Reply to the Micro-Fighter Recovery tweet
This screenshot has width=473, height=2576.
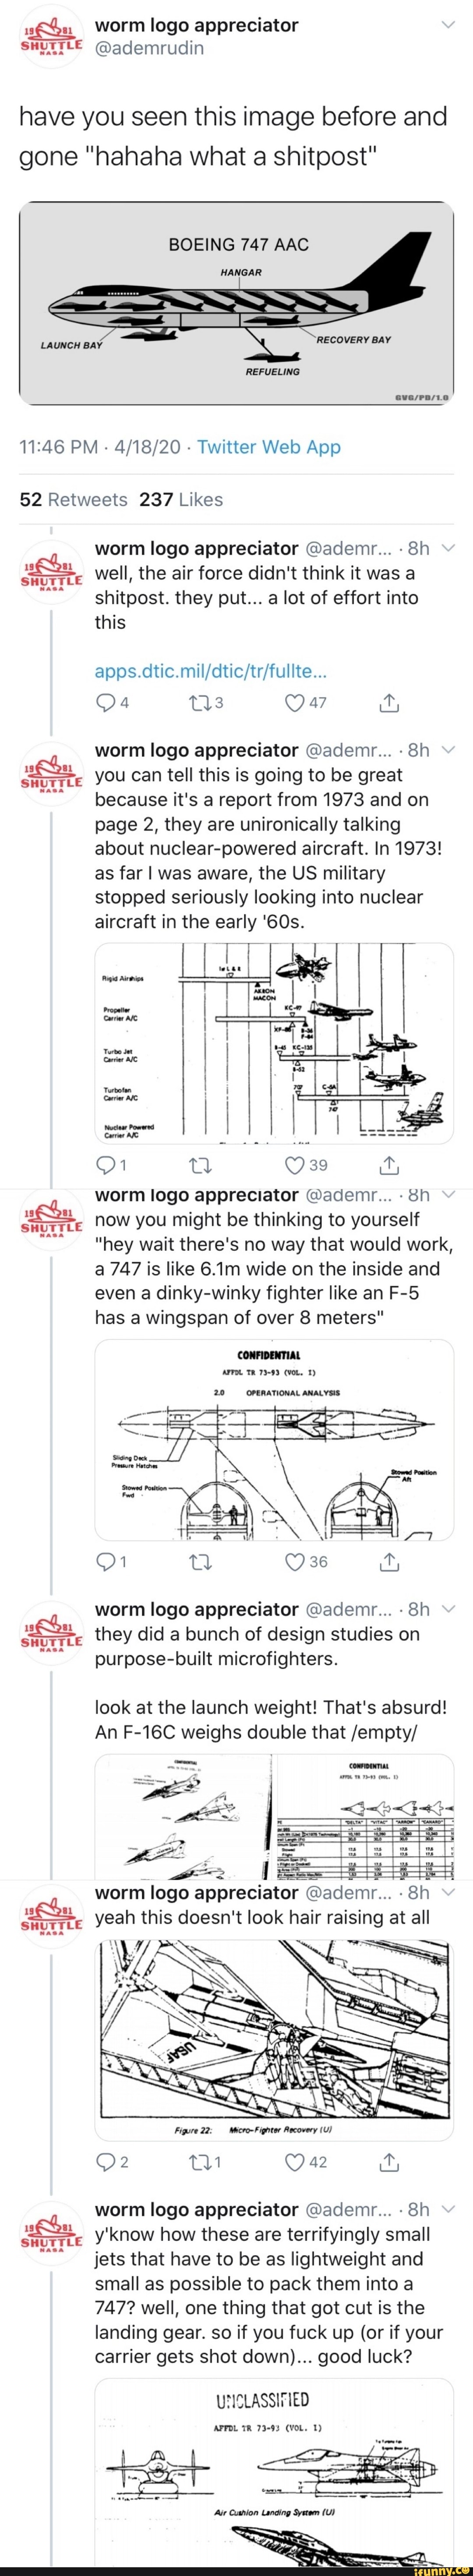(111, 2162)
